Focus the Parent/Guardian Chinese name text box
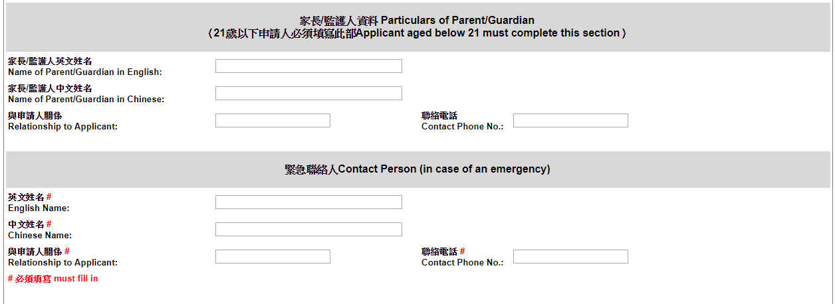The image size is (835, 304). [x=308, y=94]
